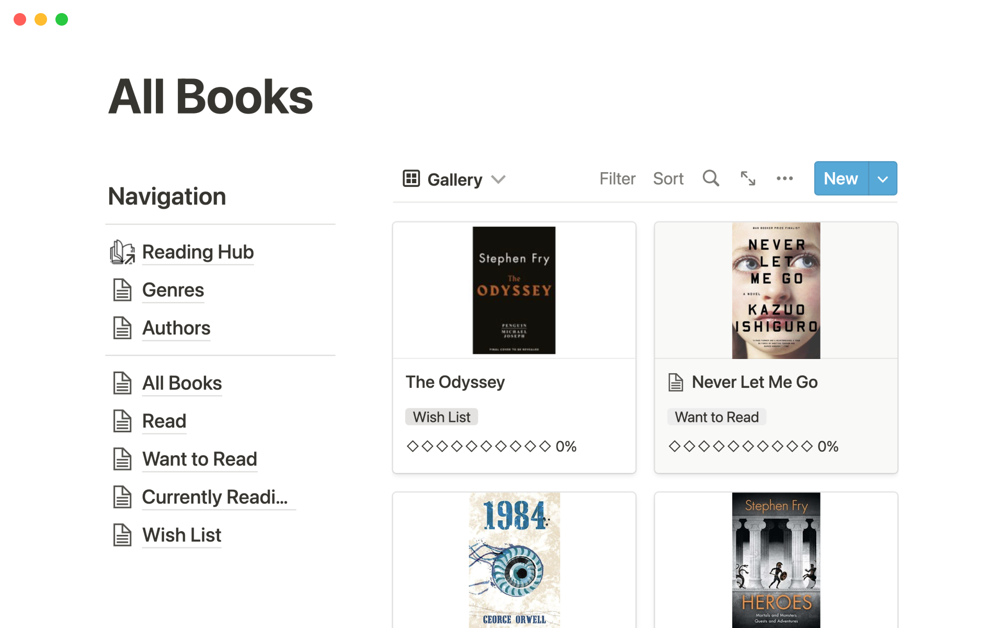
Task: Go to the Want to Read page link
Action: coord(199,459)
